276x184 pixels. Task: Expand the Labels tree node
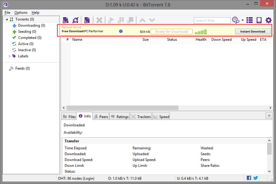pos(10,56)
